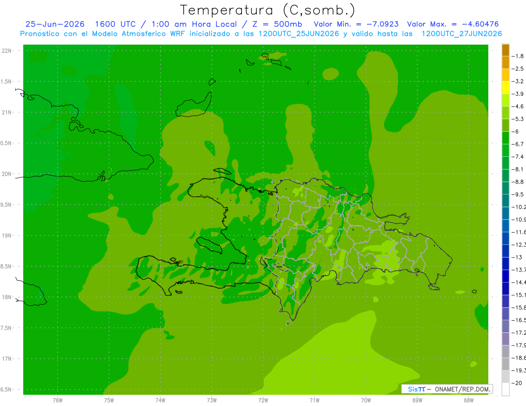The height and width of the screenshot is (406, 526).
Task: Click the SisTT logo in the legend box
Action: point(416,389)
